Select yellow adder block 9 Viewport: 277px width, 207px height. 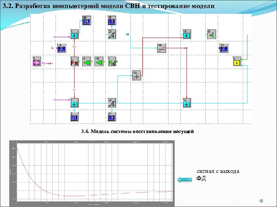click(237, 62)
